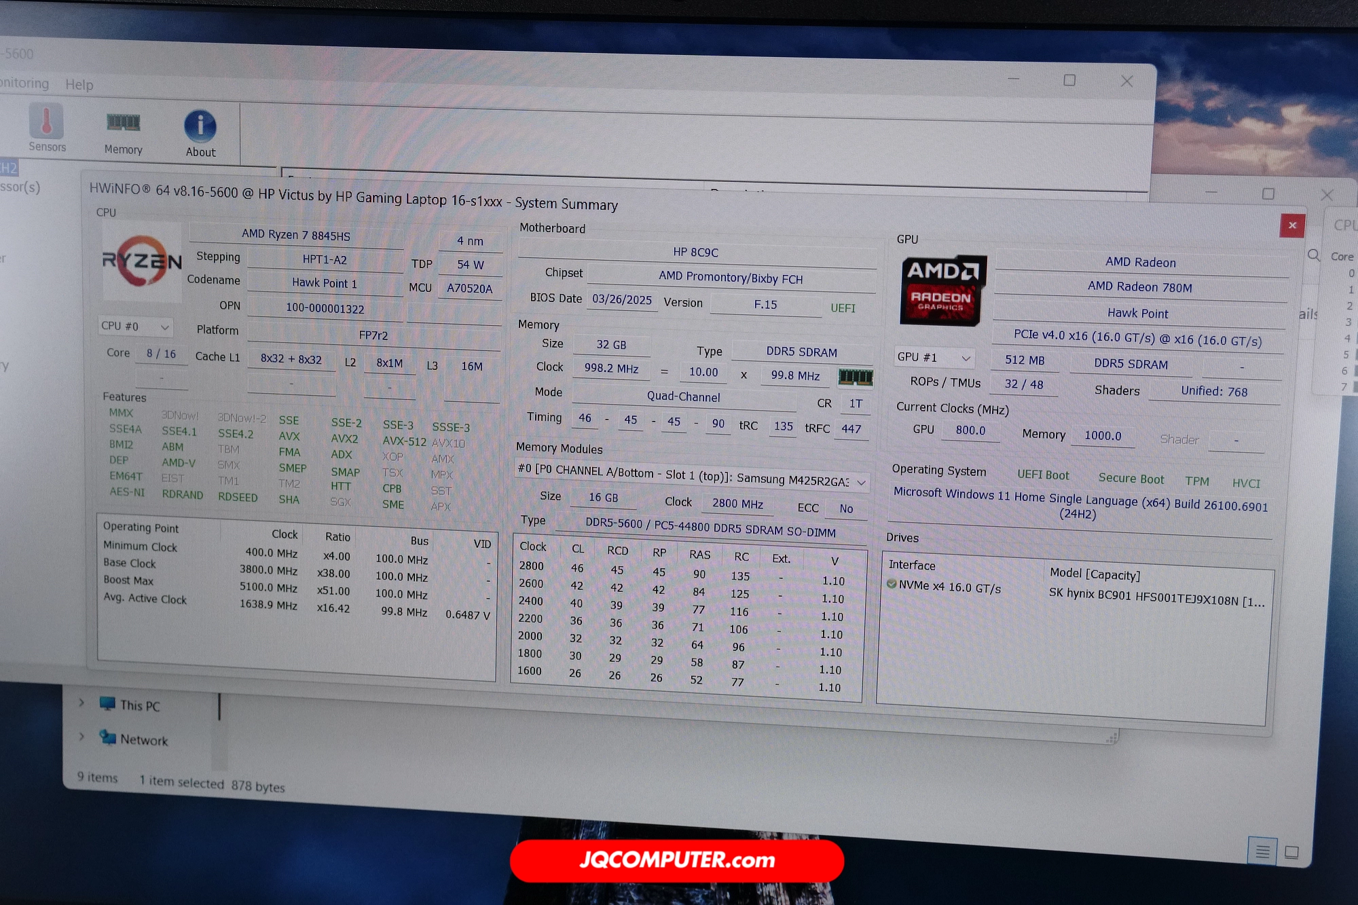Click the Memory chip toolbar icon

tap(123, 123)
